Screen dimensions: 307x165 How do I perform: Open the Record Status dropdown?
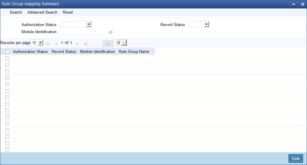click(x=199, y=24)
